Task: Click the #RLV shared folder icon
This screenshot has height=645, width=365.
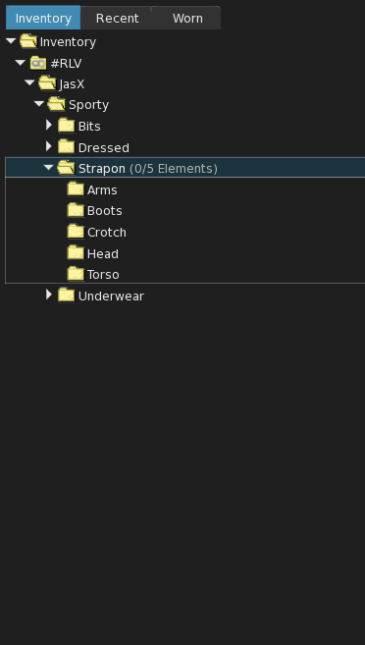Action: click(38, 63)
